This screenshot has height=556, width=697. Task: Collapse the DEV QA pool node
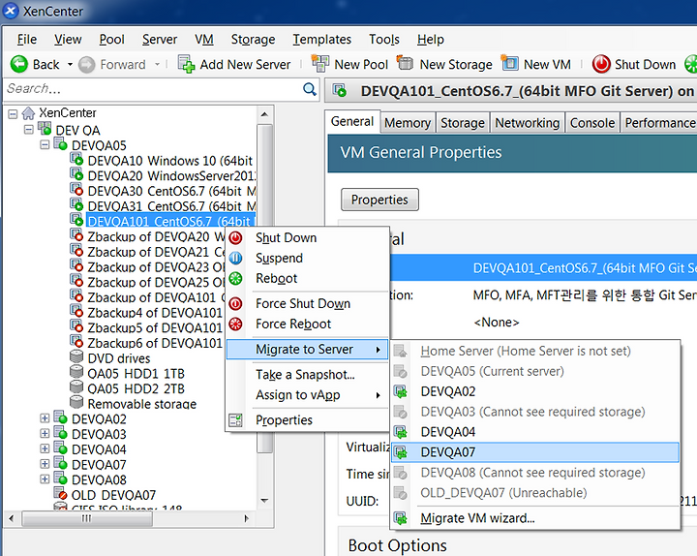click(29, 130)
